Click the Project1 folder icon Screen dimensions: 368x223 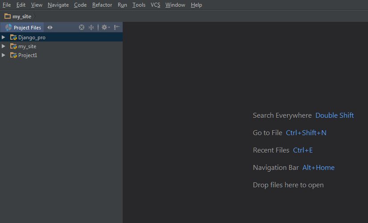point(13,55)
